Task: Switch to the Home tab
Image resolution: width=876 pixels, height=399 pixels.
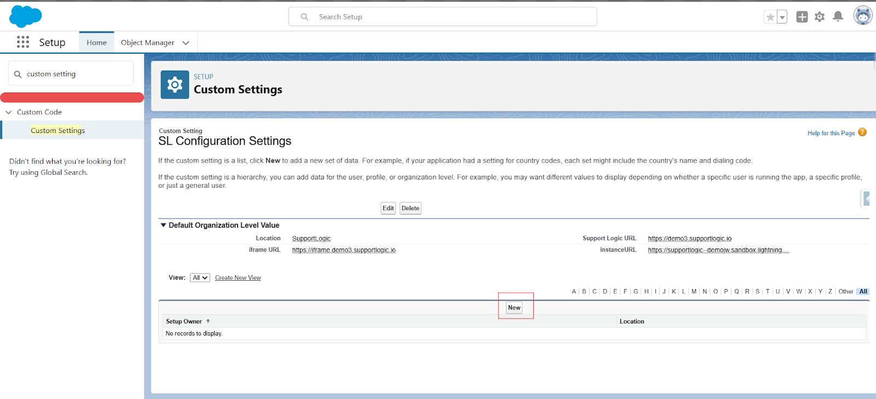Action: pos(96,43)
